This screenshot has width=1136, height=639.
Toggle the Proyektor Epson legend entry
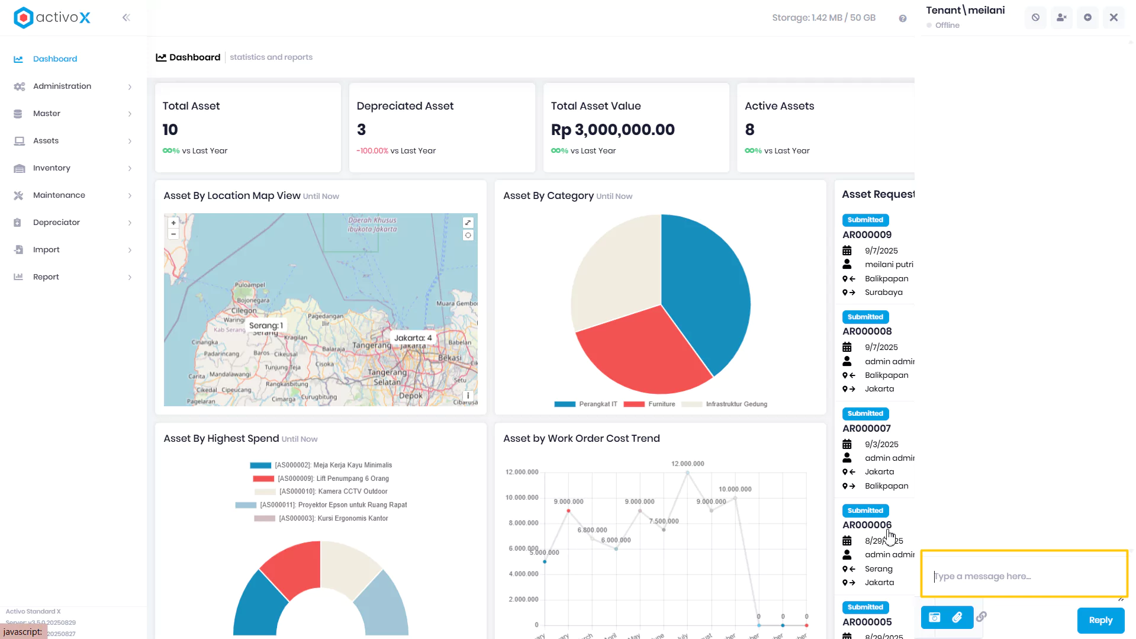tap(321, 506)
